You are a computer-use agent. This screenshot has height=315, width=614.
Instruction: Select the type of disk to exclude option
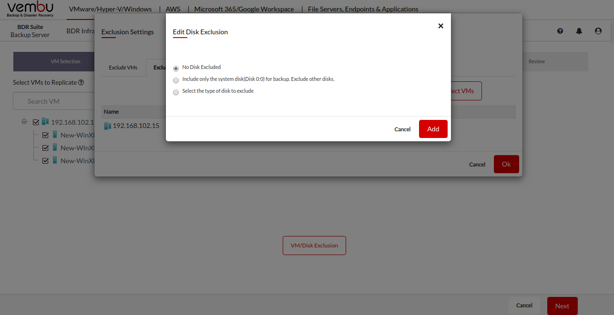(x=176, y=92)
